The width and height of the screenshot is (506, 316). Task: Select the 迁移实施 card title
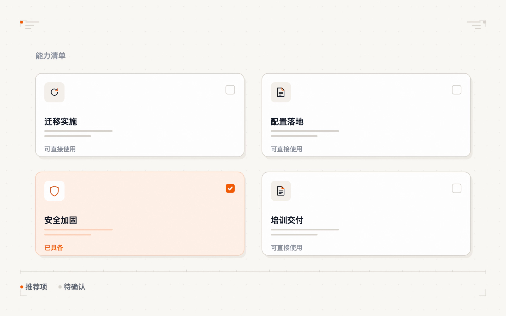pyautogui.click(x=61, y=122)
